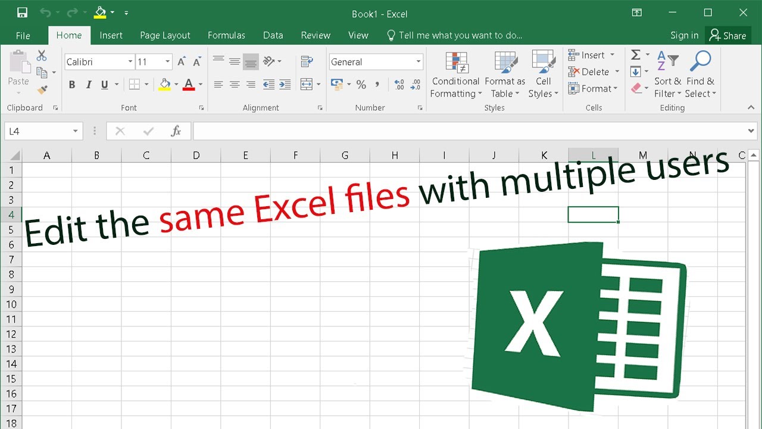The image size is (762, 429).
Task: Click AutoSum sigma icon
Action: click(636, 55)
